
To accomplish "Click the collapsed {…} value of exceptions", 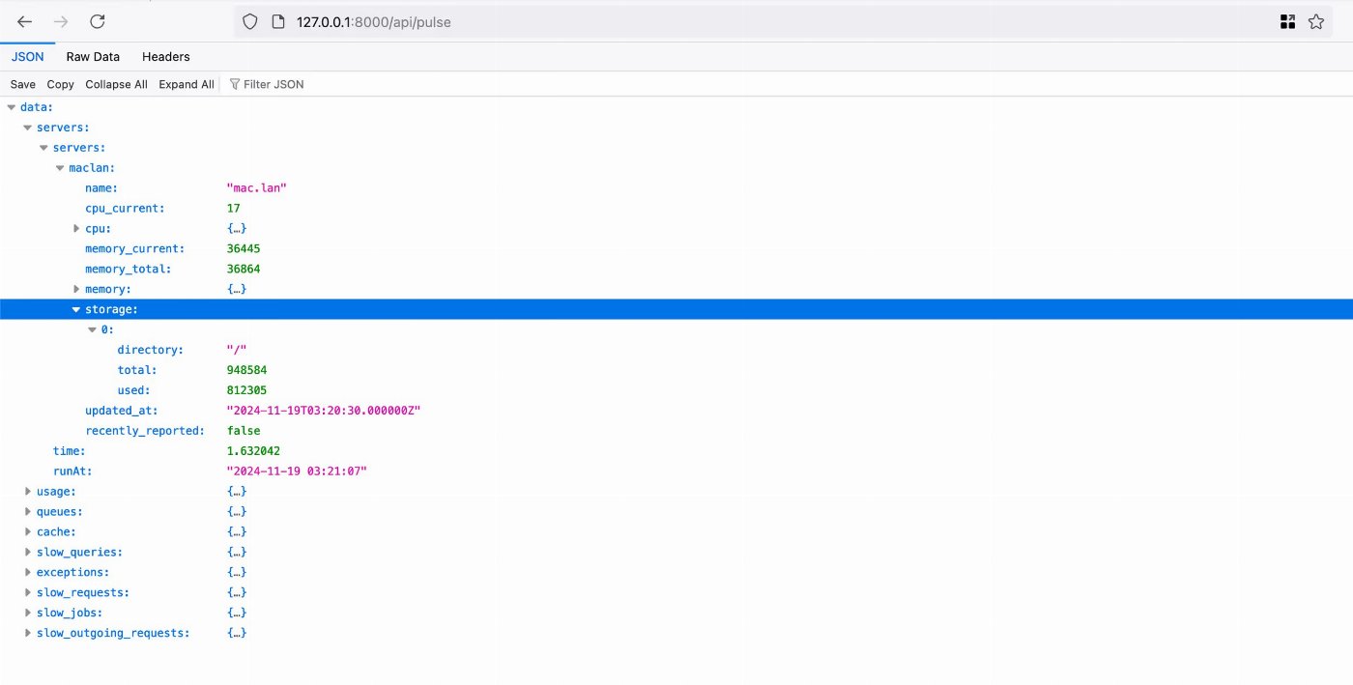I will pyautogui.click(x=237, y=573).
